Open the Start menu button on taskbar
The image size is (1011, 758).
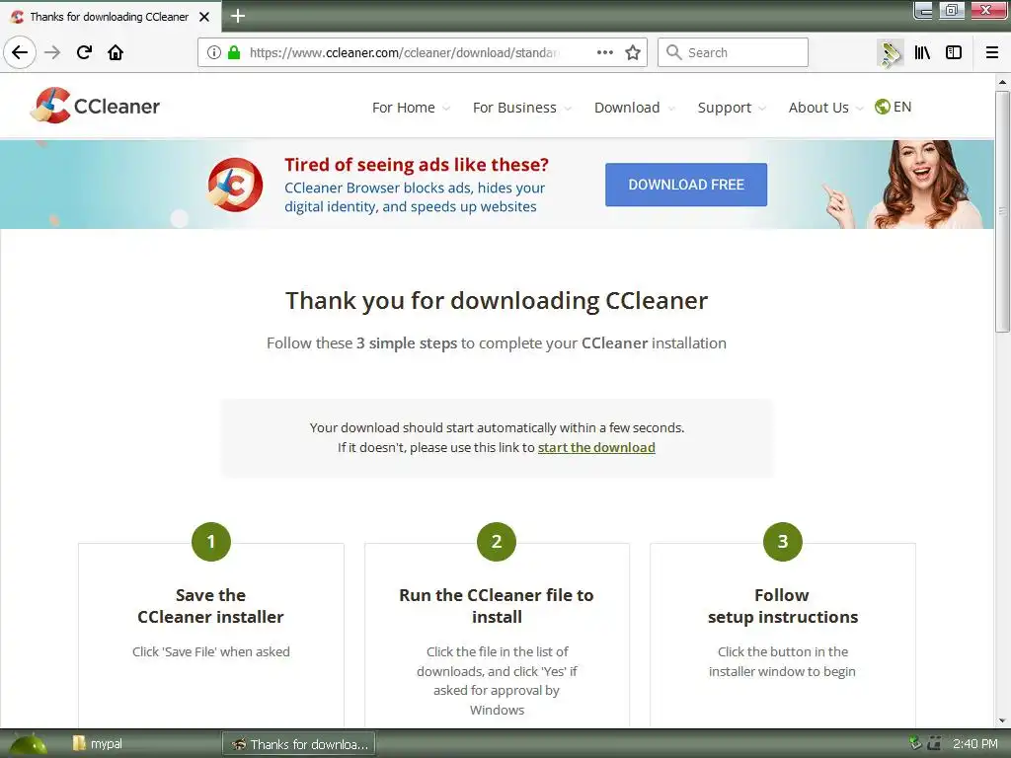pos(28,744)
